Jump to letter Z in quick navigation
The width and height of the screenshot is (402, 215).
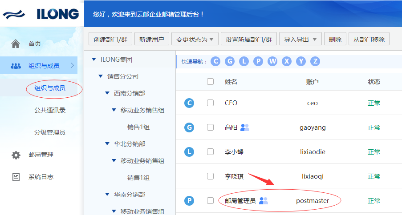click(315, 61)
